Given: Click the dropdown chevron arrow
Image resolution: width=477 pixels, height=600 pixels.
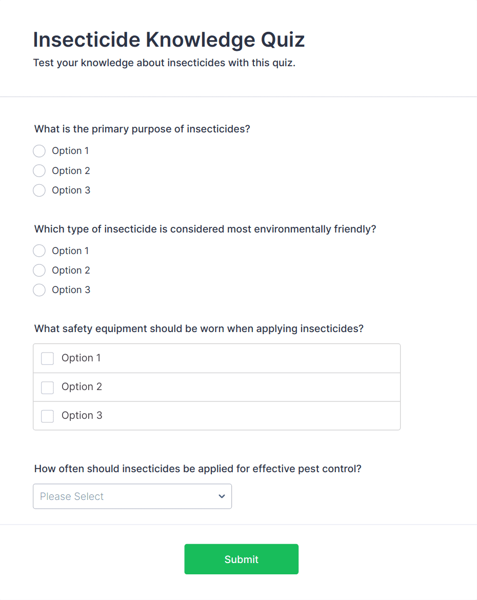Looking at the screenshot, I should coord(222,496).
